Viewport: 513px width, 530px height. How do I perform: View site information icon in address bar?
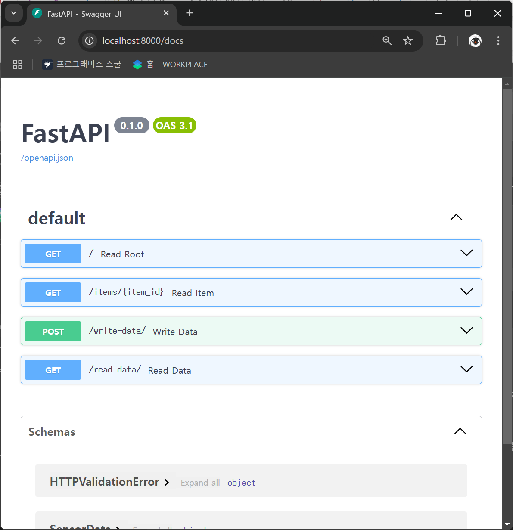pos(89,41)
